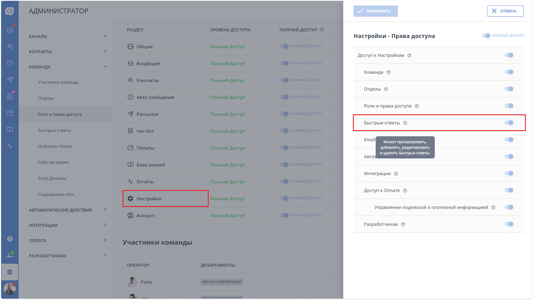This screenshot has width=533, height=300.
Task: Disable the Разработчикам access switch
Action: [x=509, y=224]
